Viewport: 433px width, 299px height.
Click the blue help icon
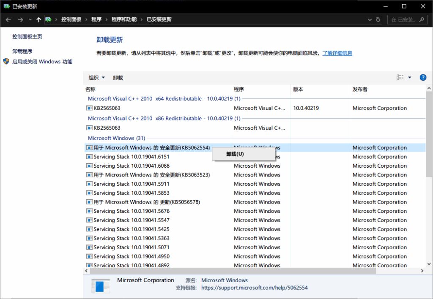[x=423, y=78]
